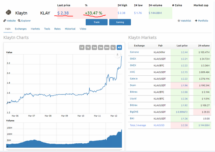215x152 pixels.
Task: Click the $ 2.38 last price value
Action: click(x=63, y=13)
